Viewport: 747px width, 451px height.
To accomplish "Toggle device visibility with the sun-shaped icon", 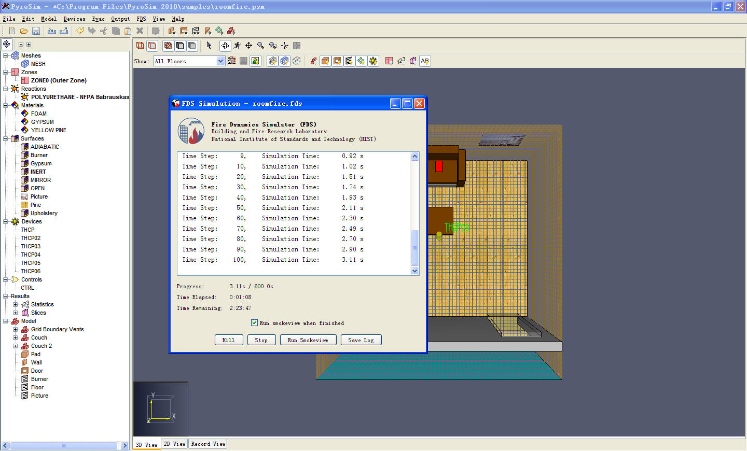I will point(373,61).
